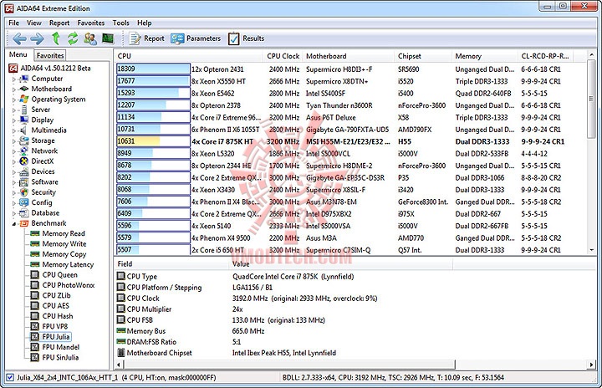Switch to the Favorites tab

coord(50,55)
